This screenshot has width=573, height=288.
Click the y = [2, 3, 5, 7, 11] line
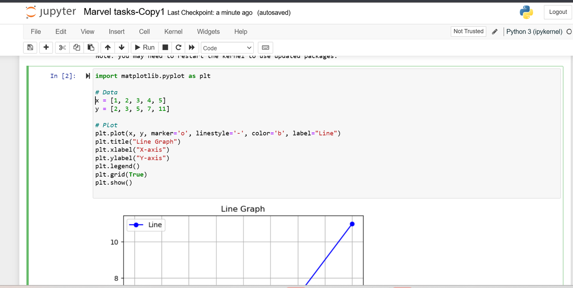(132, 109)
